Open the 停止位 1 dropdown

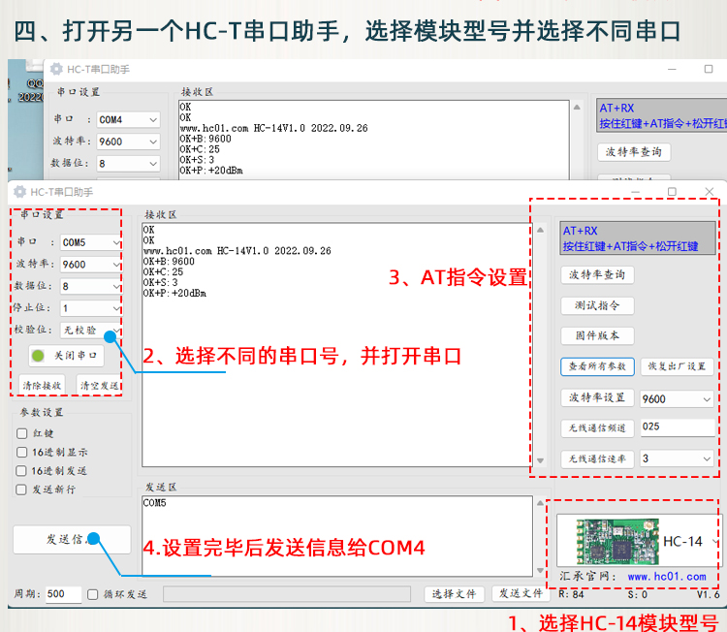(x=91, y=308)
